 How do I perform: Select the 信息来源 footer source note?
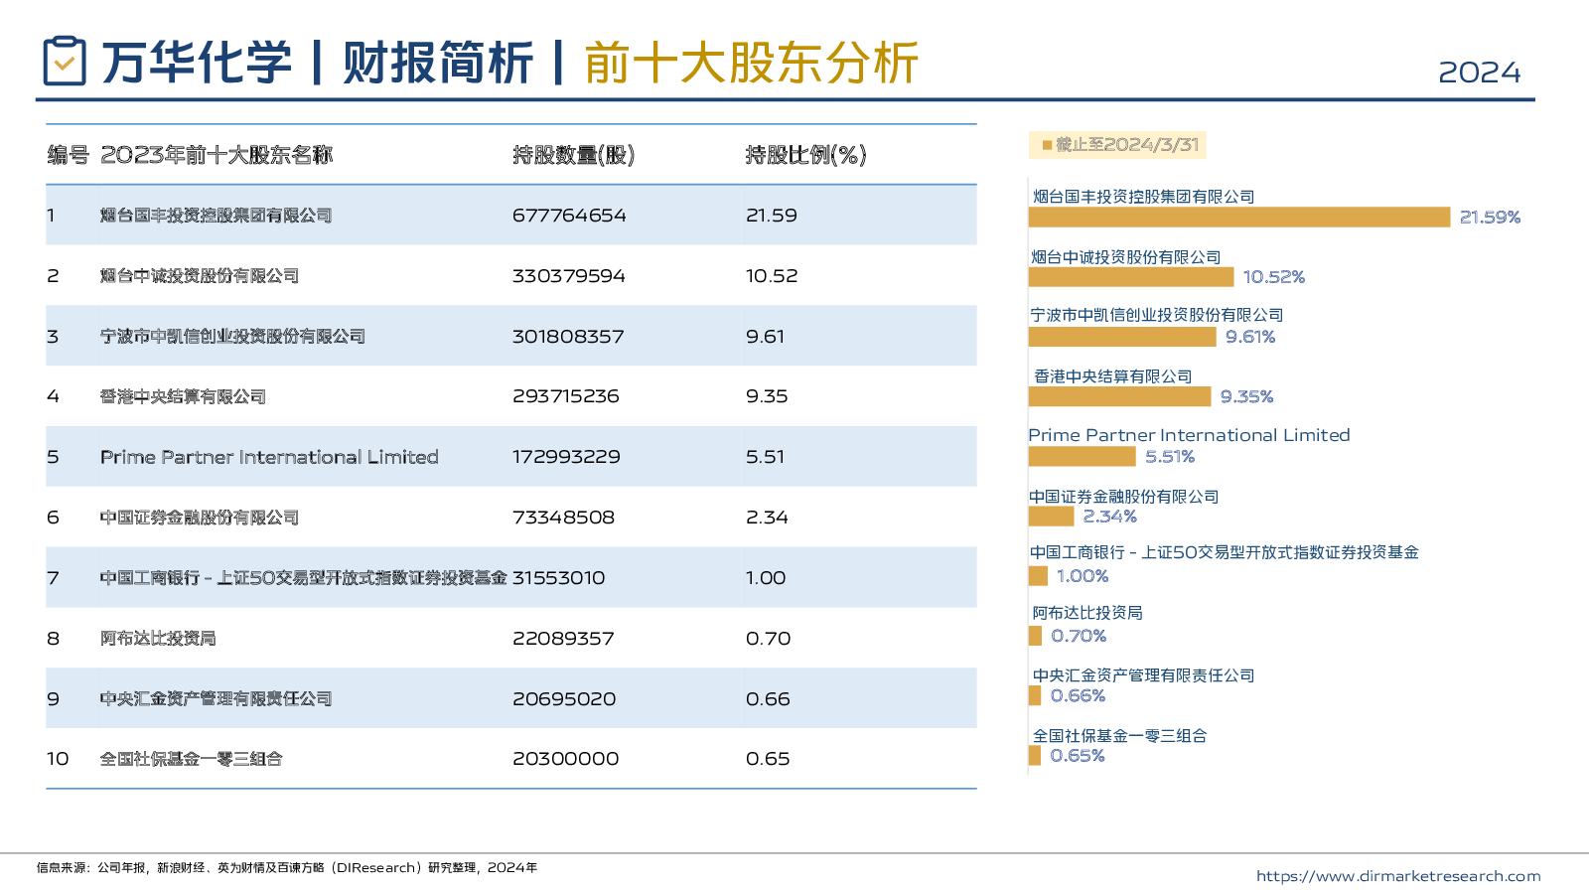click(287, 867)
